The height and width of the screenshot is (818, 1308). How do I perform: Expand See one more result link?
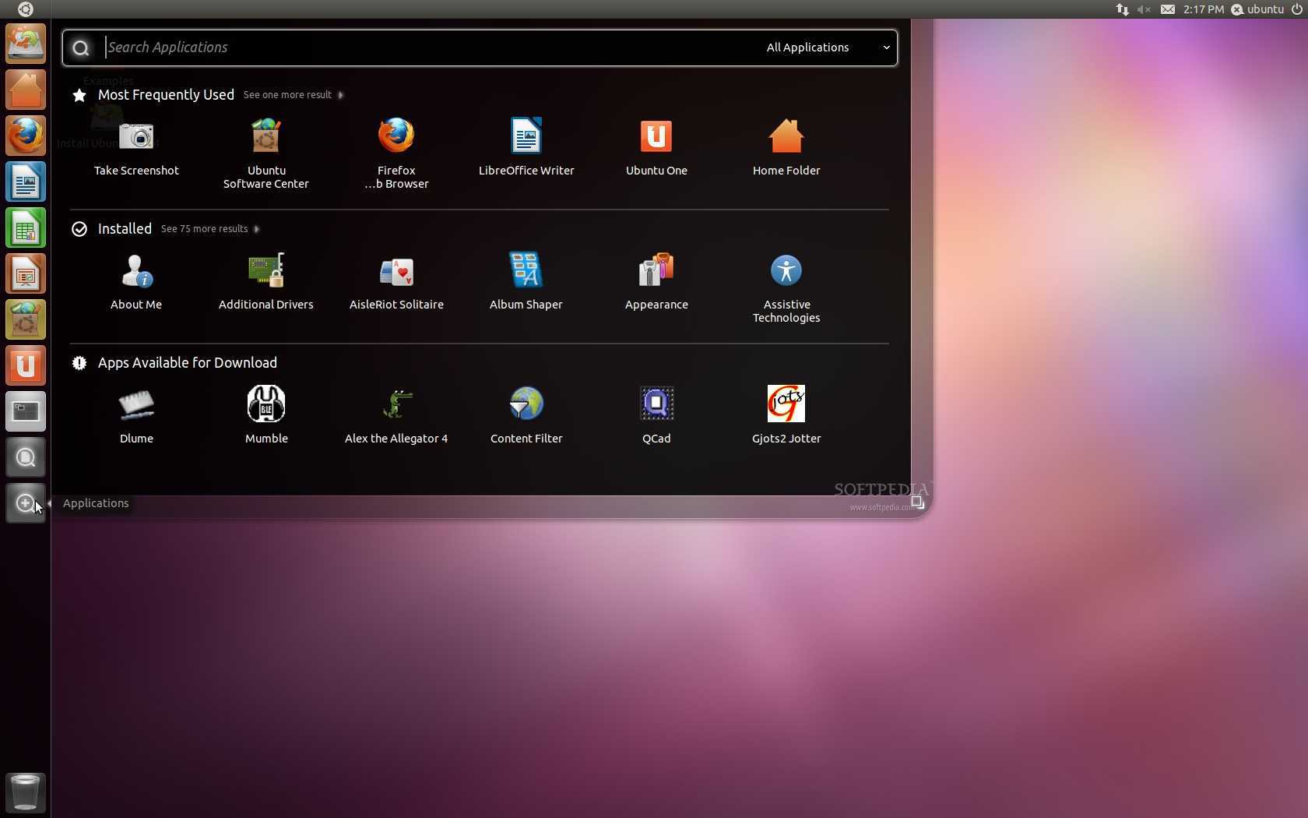click(293, 95)
